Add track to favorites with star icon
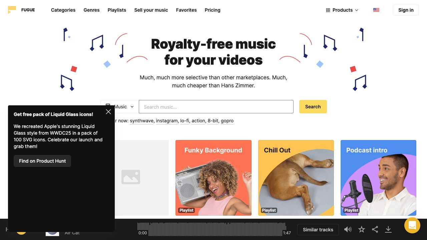The height and width of the screenshot is (240, 427). tap(362, 229)
